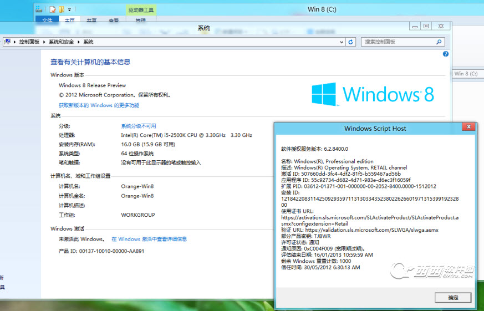Go to 系统和安全 in the breadcrumb
484x311 pixels.
[x=61, y=42]
